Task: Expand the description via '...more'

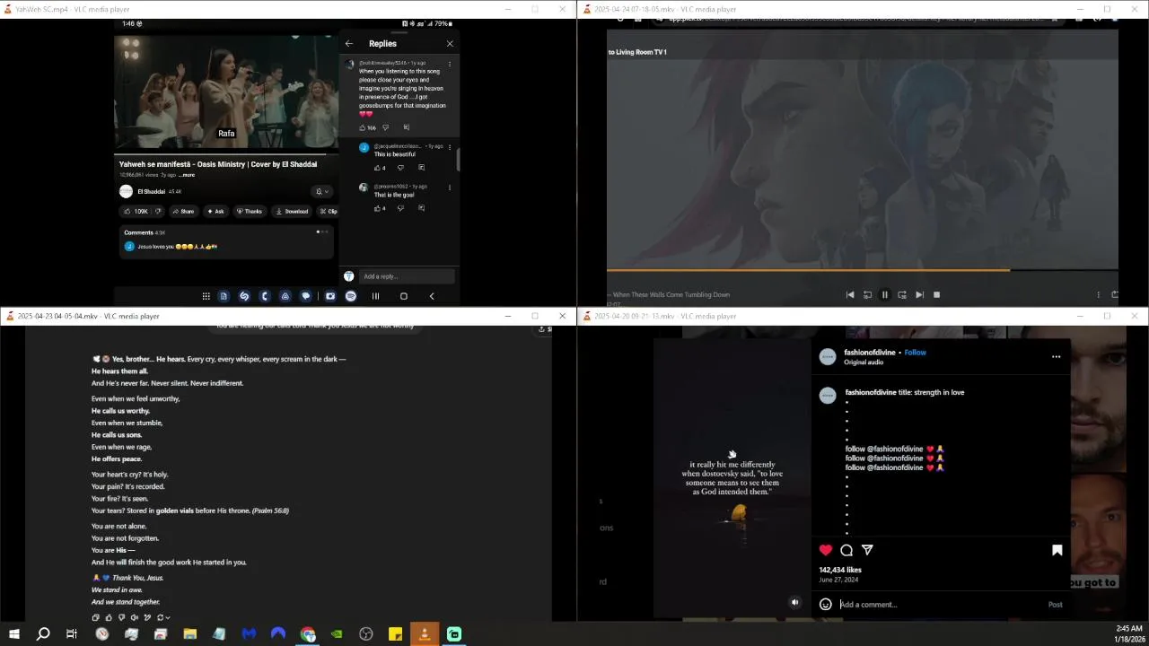Action: click(x=187, y=175)
